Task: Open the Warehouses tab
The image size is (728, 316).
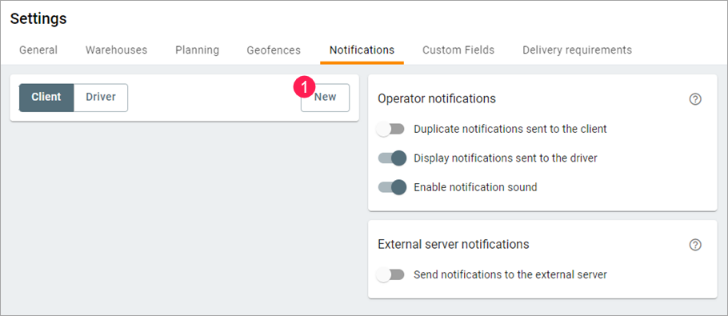Action: [116, 50]
